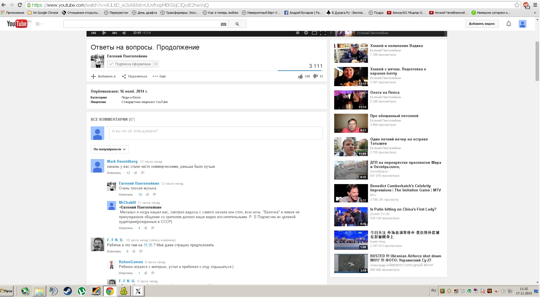The width and height of the screenshot is (541, 304).
Task: Dislike the video with thumbs down
Action: pyautogui.click(x=315, y=76)
